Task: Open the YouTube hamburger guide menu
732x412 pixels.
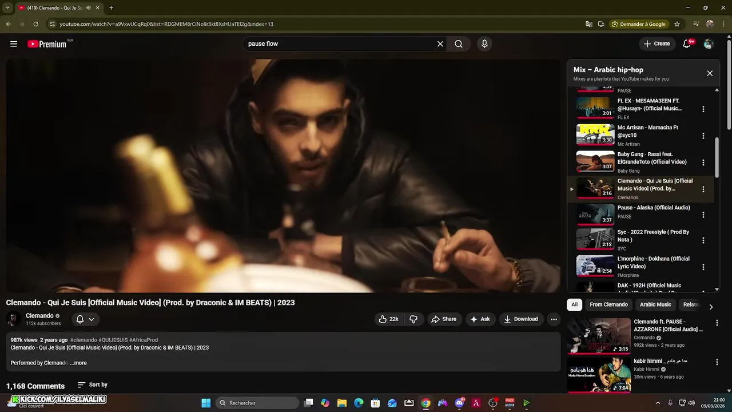Action: [x=14, y=43]
